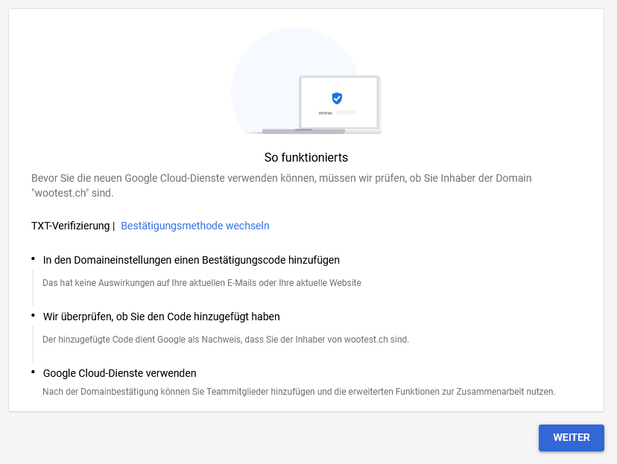Click 'In den Domaineinstellungen einen Bestätigungscode hinzufügen'
Screen dimensions: 617x464
click(192, 260)
